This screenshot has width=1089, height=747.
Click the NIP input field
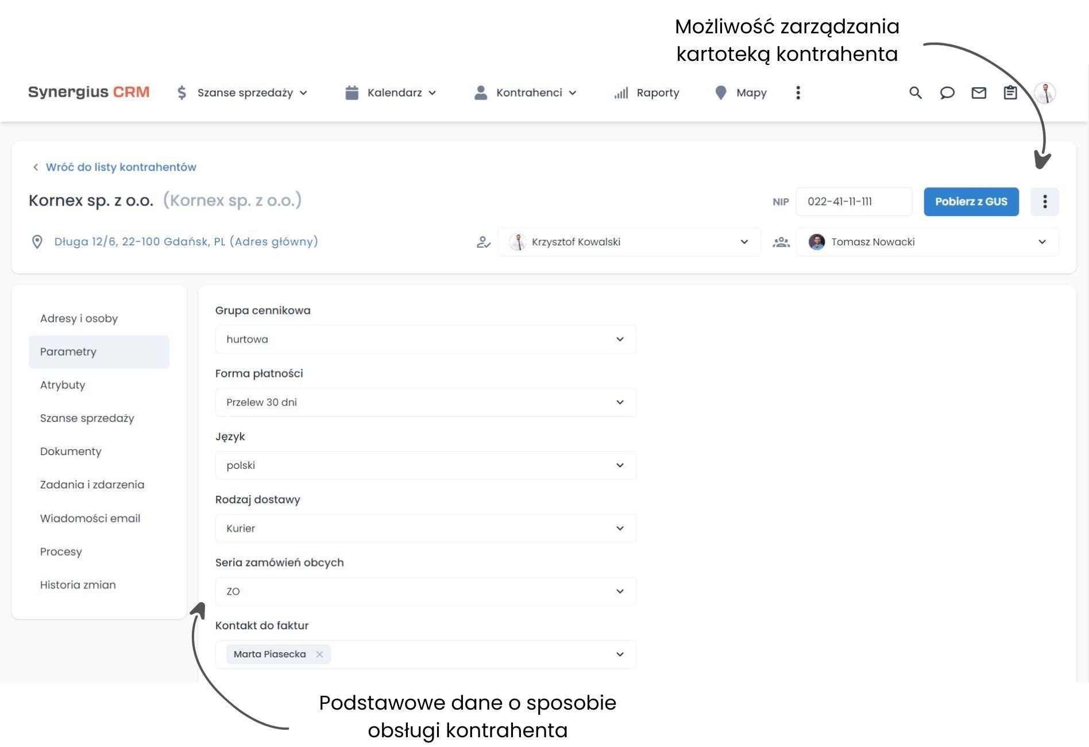coord(854,202)
